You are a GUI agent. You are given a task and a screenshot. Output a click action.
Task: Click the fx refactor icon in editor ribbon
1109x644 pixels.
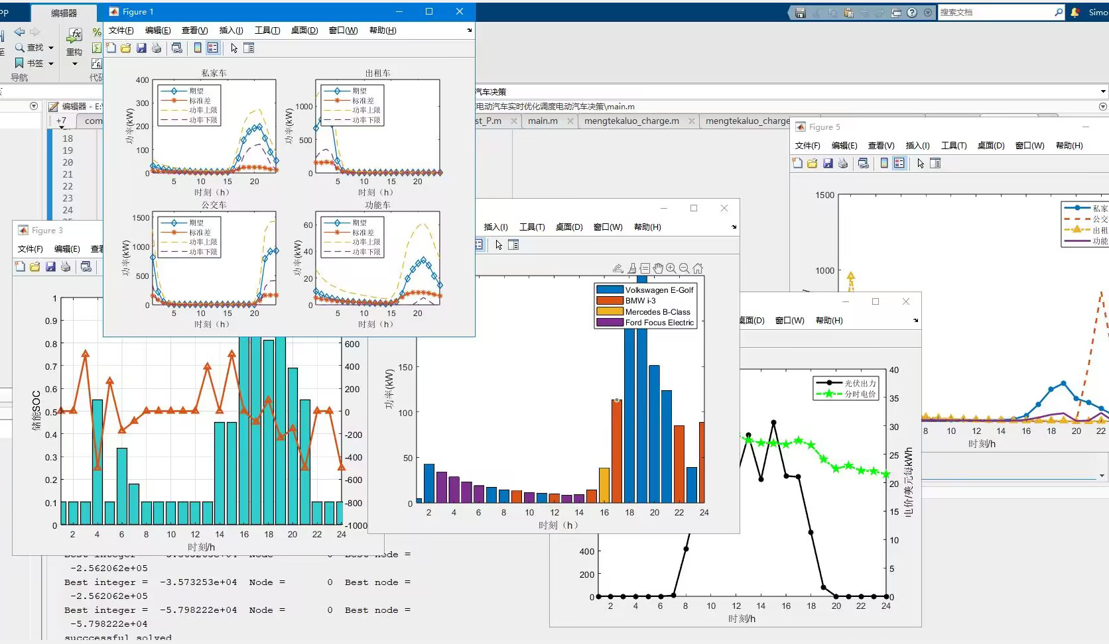(74, 35)
